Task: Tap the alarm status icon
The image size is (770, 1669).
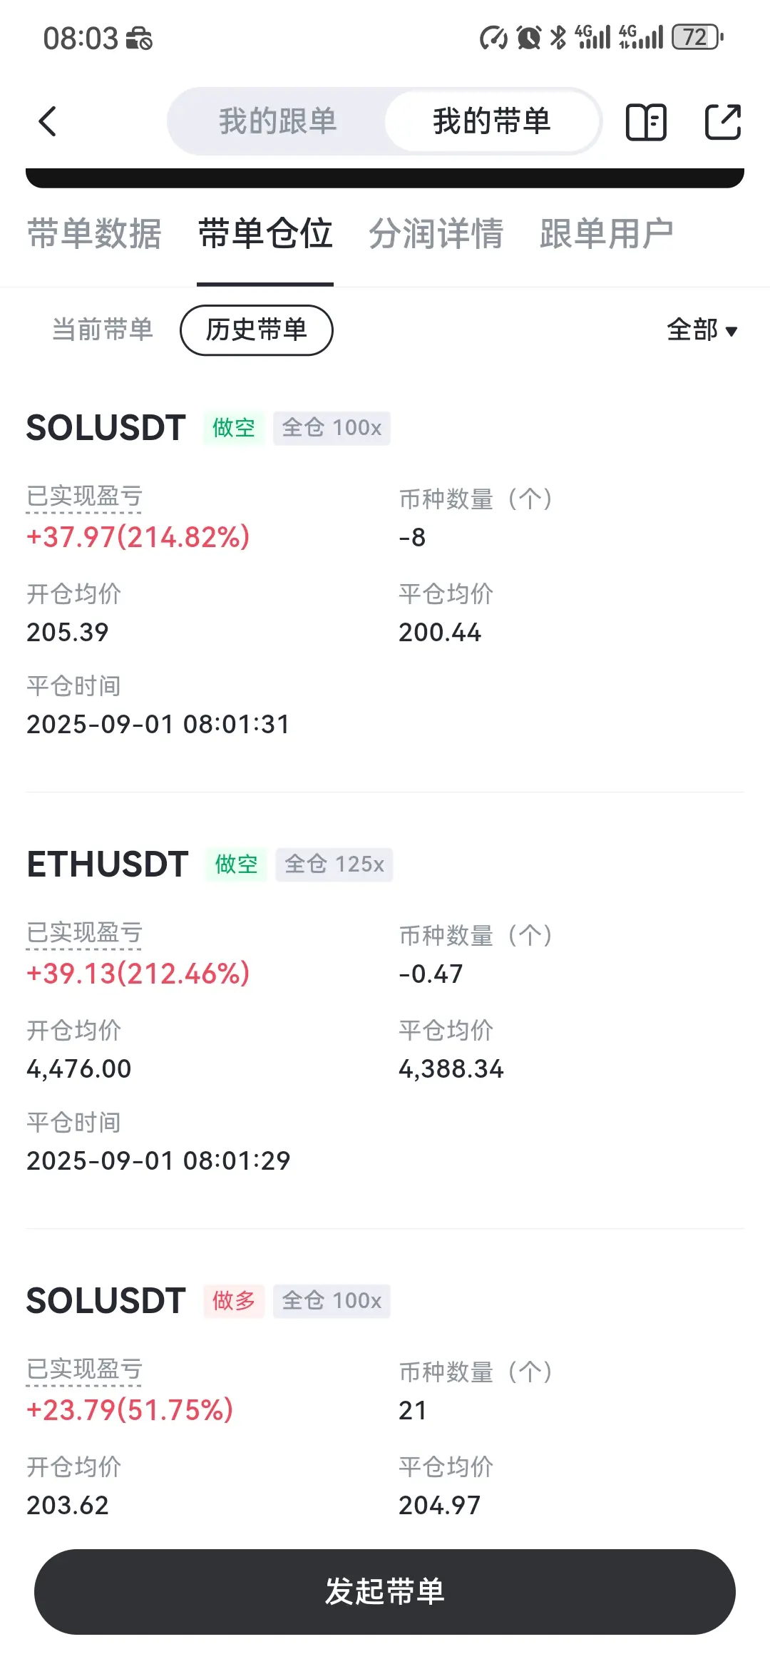Action: 528,37
